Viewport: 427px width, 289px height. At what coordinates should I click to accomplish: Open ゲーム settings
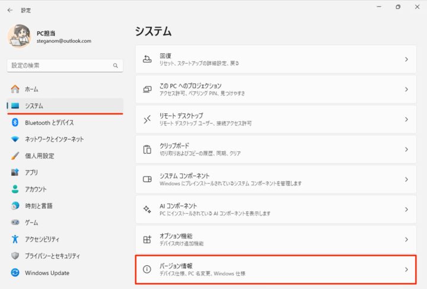tap(65, 223)
